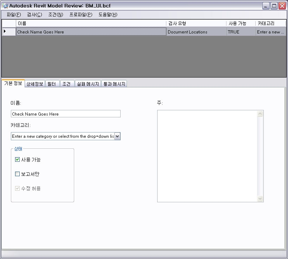288x259 pixels.
Task: Select the 'TRUE' cell
Action: (241, 32)
